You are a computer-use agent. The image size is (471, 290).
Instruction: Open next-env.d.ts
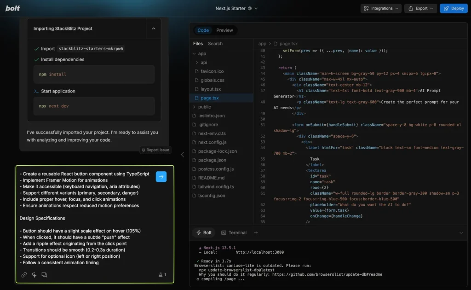click(212, 133)
